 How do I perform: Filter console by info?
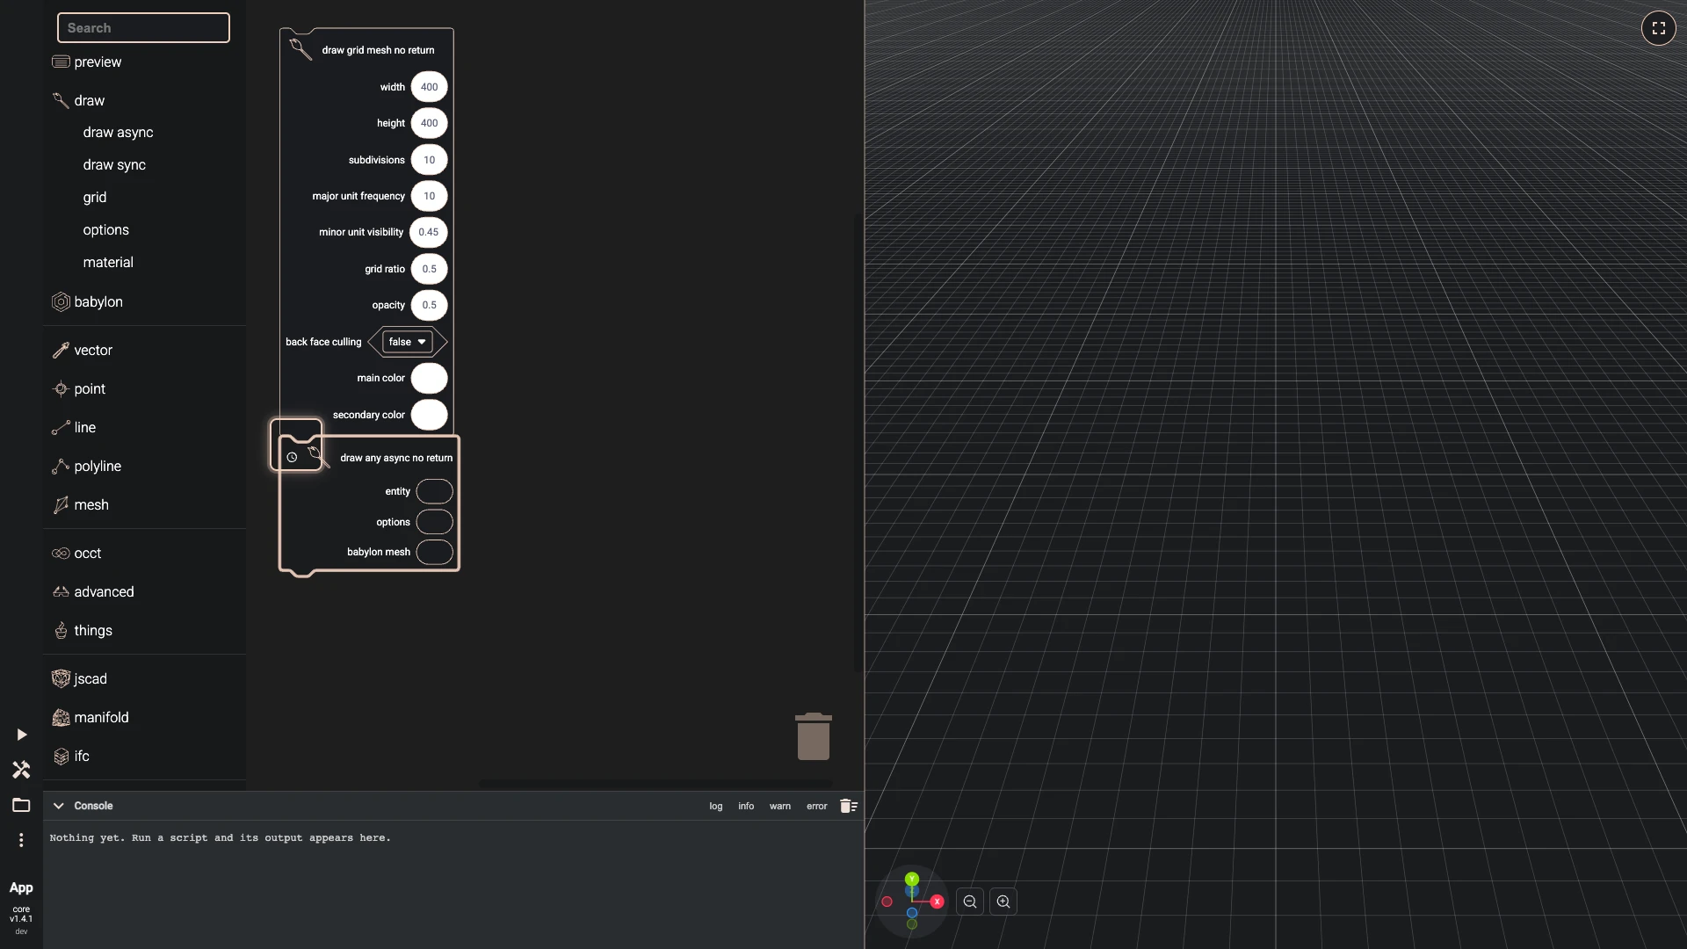(x=746, y=806)
